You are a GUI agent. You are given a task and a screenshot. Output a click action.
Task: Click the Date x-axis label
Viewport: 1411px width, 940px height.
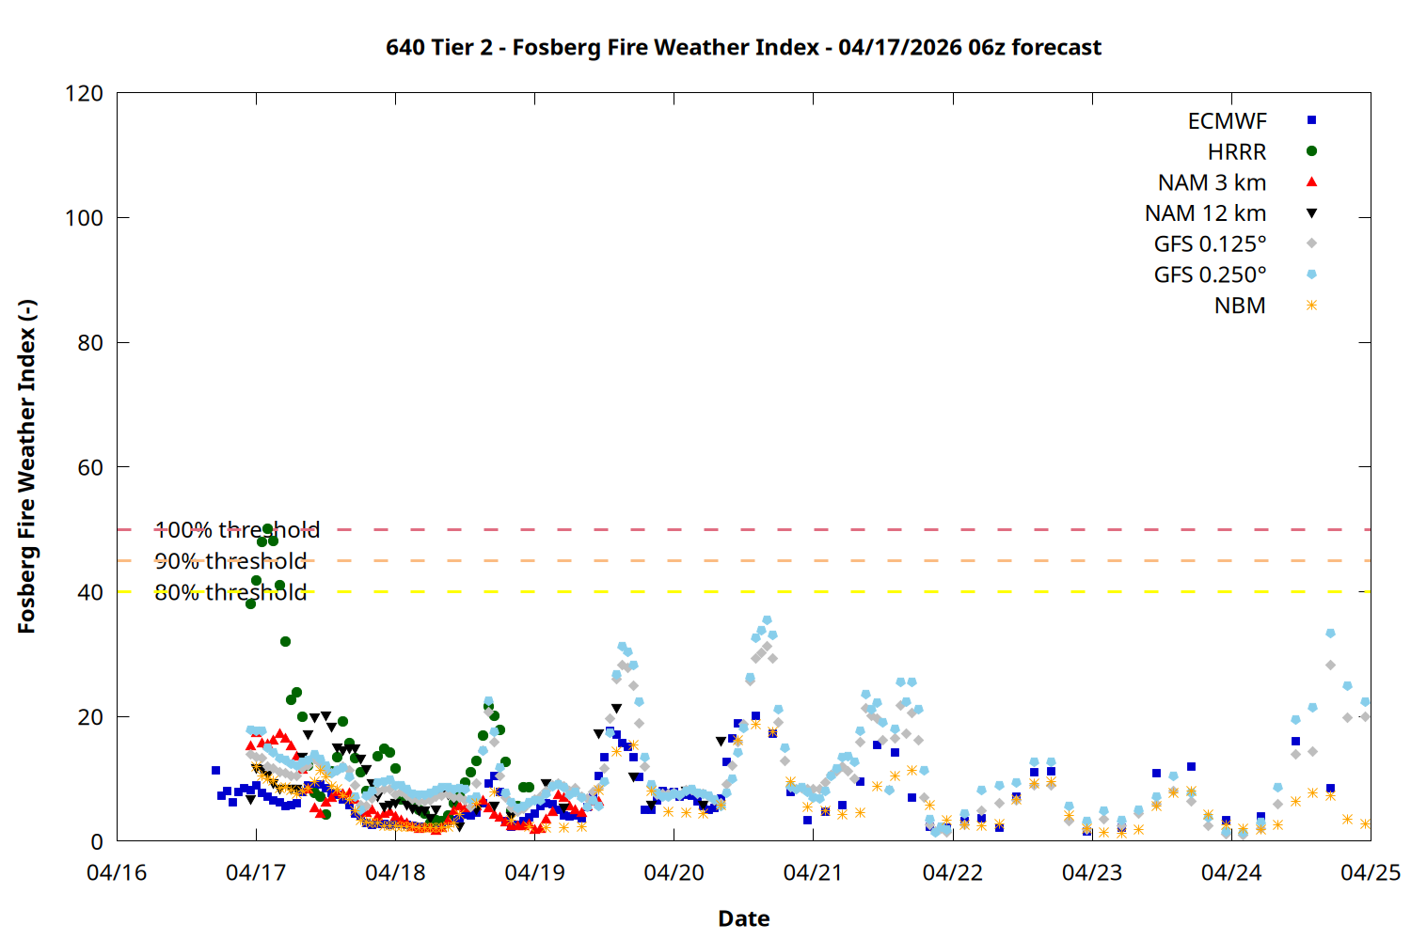coord(743,918)
